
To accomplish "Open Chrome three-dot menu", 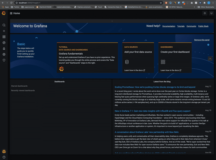I will click(213, 3).
